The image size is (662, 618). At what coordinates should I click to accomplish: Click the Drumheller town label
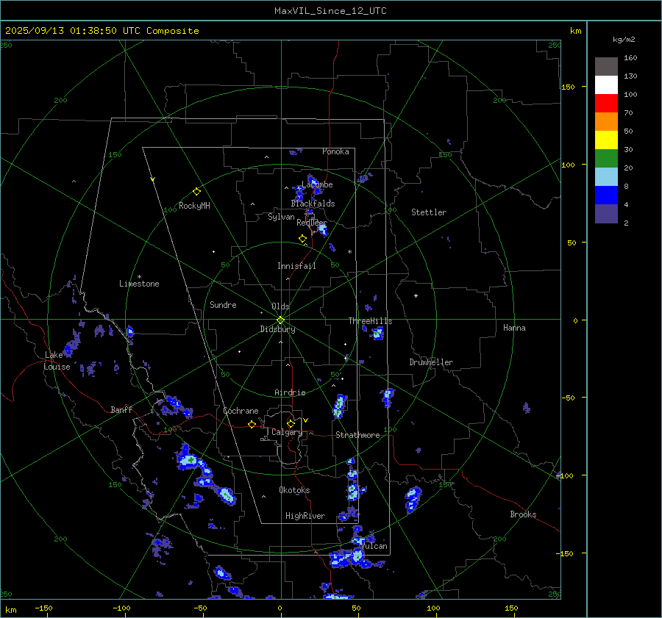point(431,362)
